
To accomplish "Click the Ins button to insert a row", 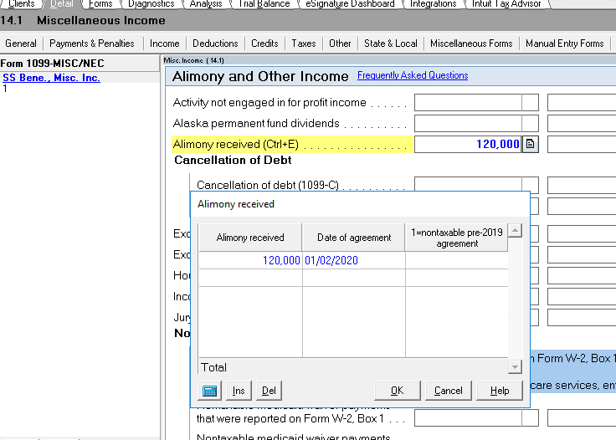I will click(x=239, y=391).
